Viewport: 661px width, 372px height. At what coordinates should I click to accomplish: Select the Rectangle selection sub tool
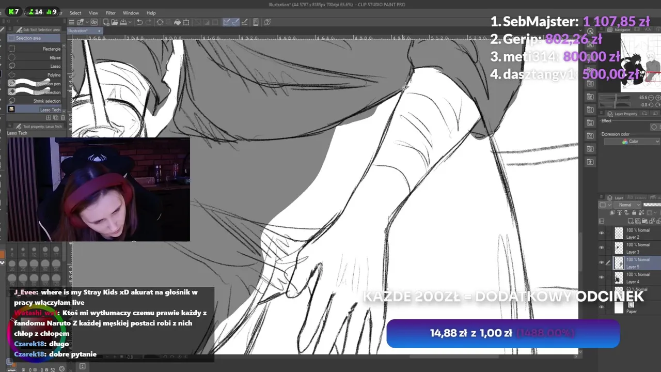(x=34, y=49)
